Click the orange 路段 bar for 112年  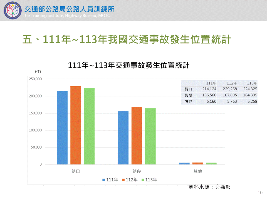pos(137,136)
